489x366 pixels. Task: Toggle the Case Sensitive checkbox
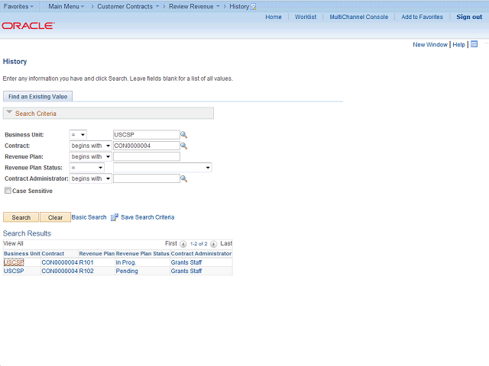click(8, 191)
